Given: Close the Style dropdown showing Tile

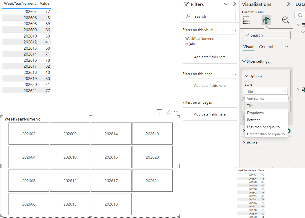Looking at the screenshot, I should [x=266, y=91].
